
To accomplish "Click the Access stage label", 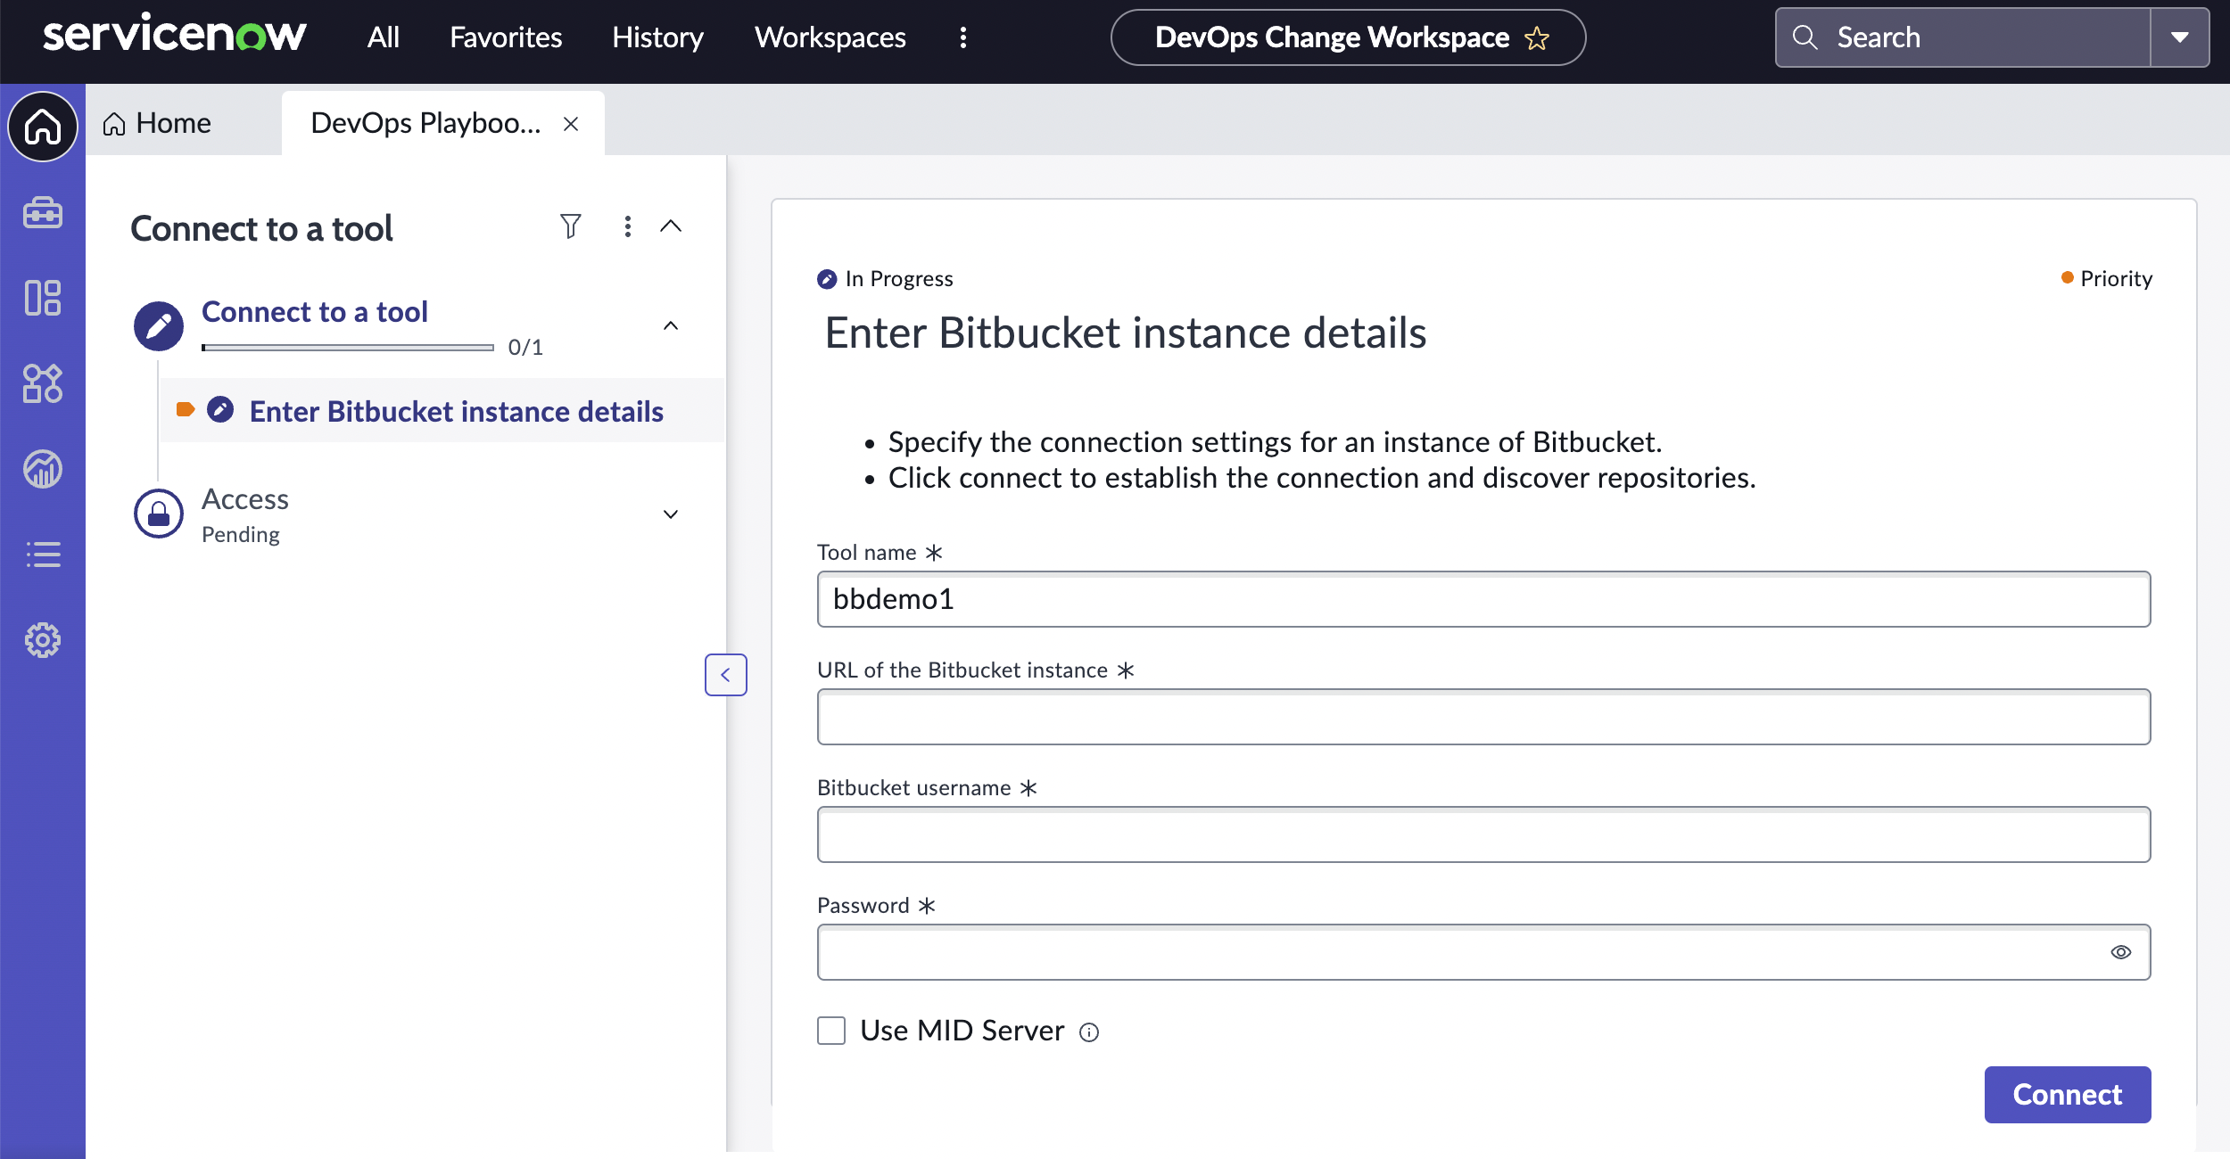I will 245,499.
